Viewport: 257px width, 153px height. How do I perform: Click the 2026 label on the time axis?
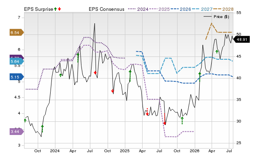pos(194,151)
